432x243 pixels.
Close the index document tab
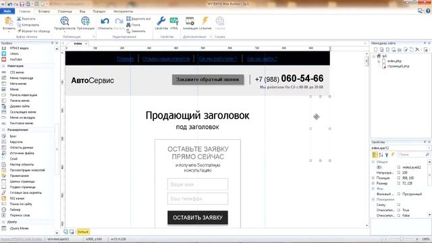[86, 43]
